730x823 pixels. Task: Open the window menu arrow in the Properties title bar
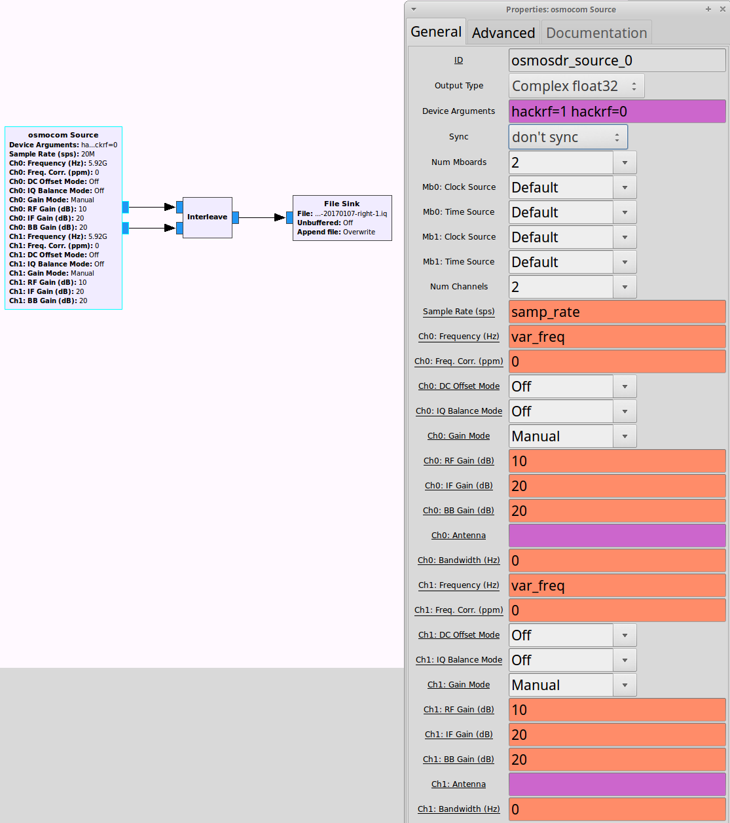click(x=414, y=9)
